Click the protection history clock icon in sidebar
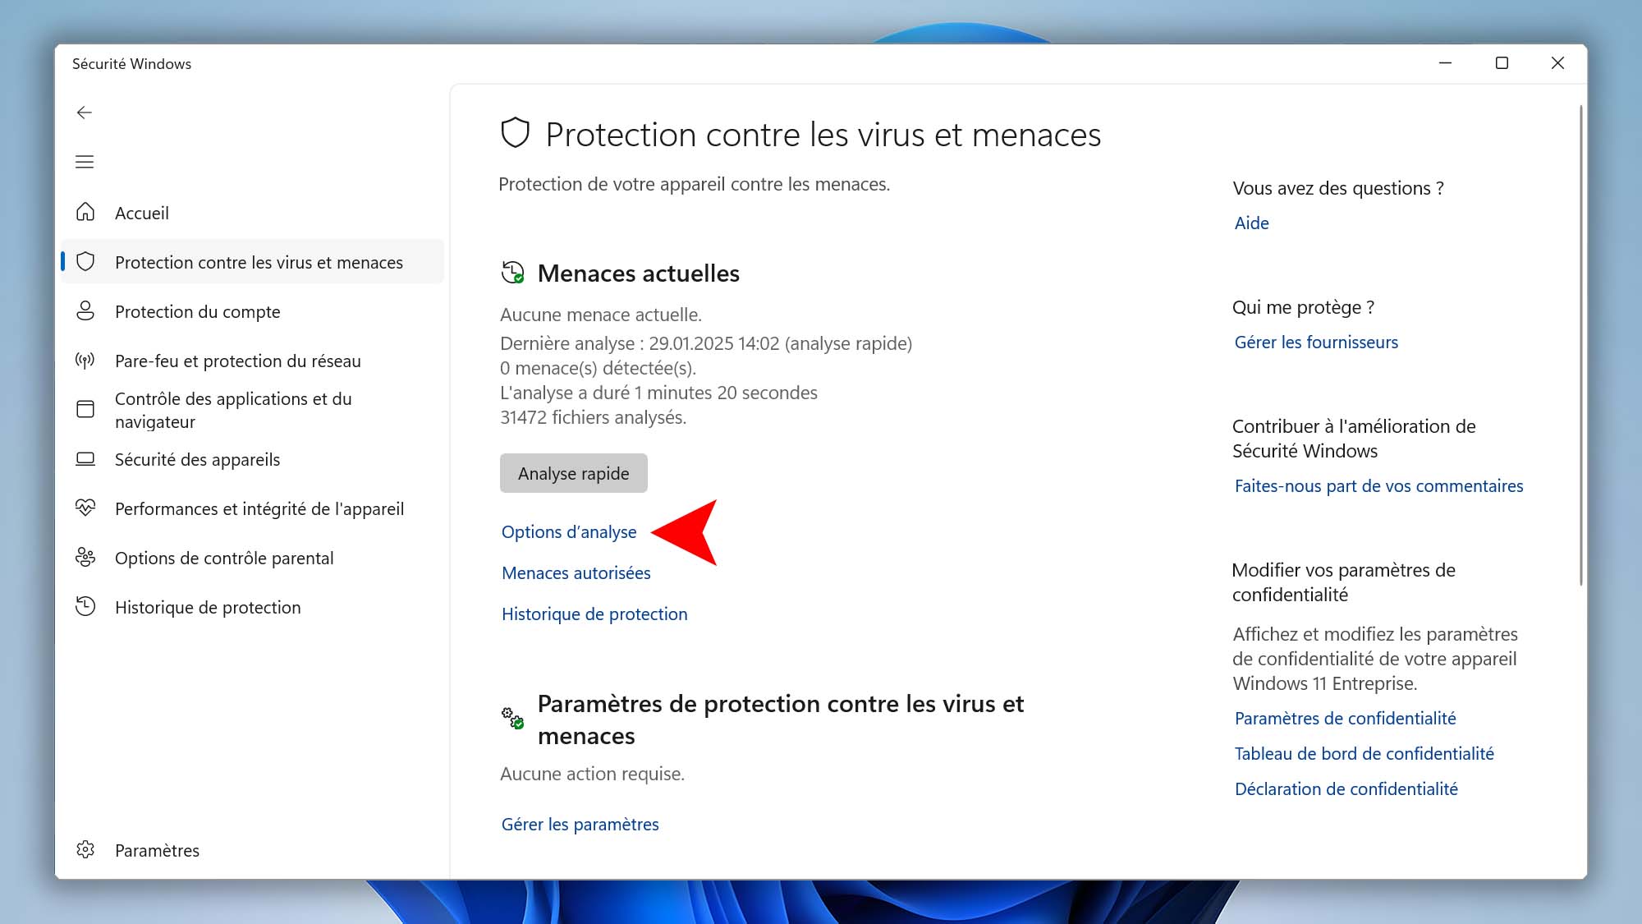Image resolution: width=1642 pixels, height=924 pixels. pyautogui.click(x=85, y=606)
